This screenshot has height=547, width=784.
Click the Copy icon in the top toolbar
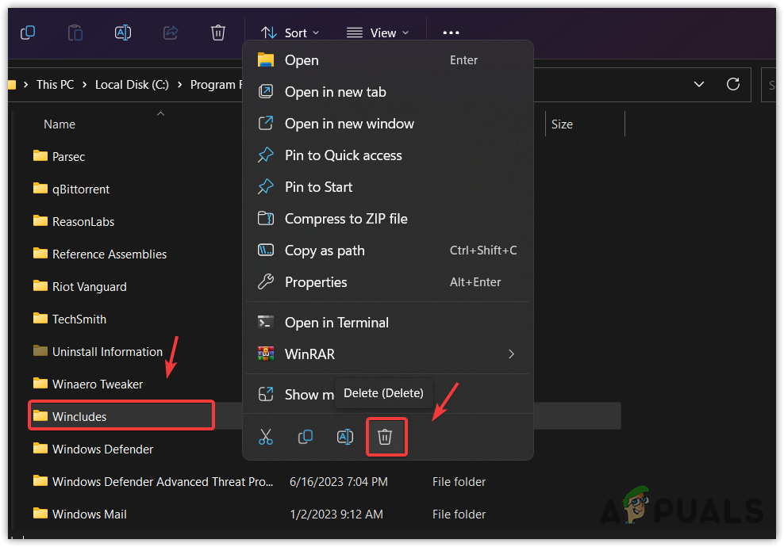tap(28, 33)
